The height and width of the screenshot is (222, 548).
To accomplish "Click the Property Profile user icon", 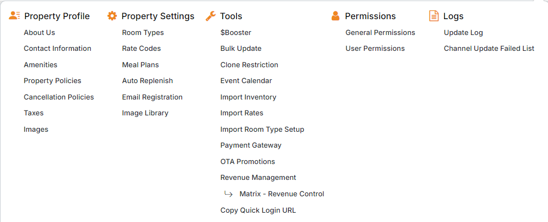I will click(15, 16).
